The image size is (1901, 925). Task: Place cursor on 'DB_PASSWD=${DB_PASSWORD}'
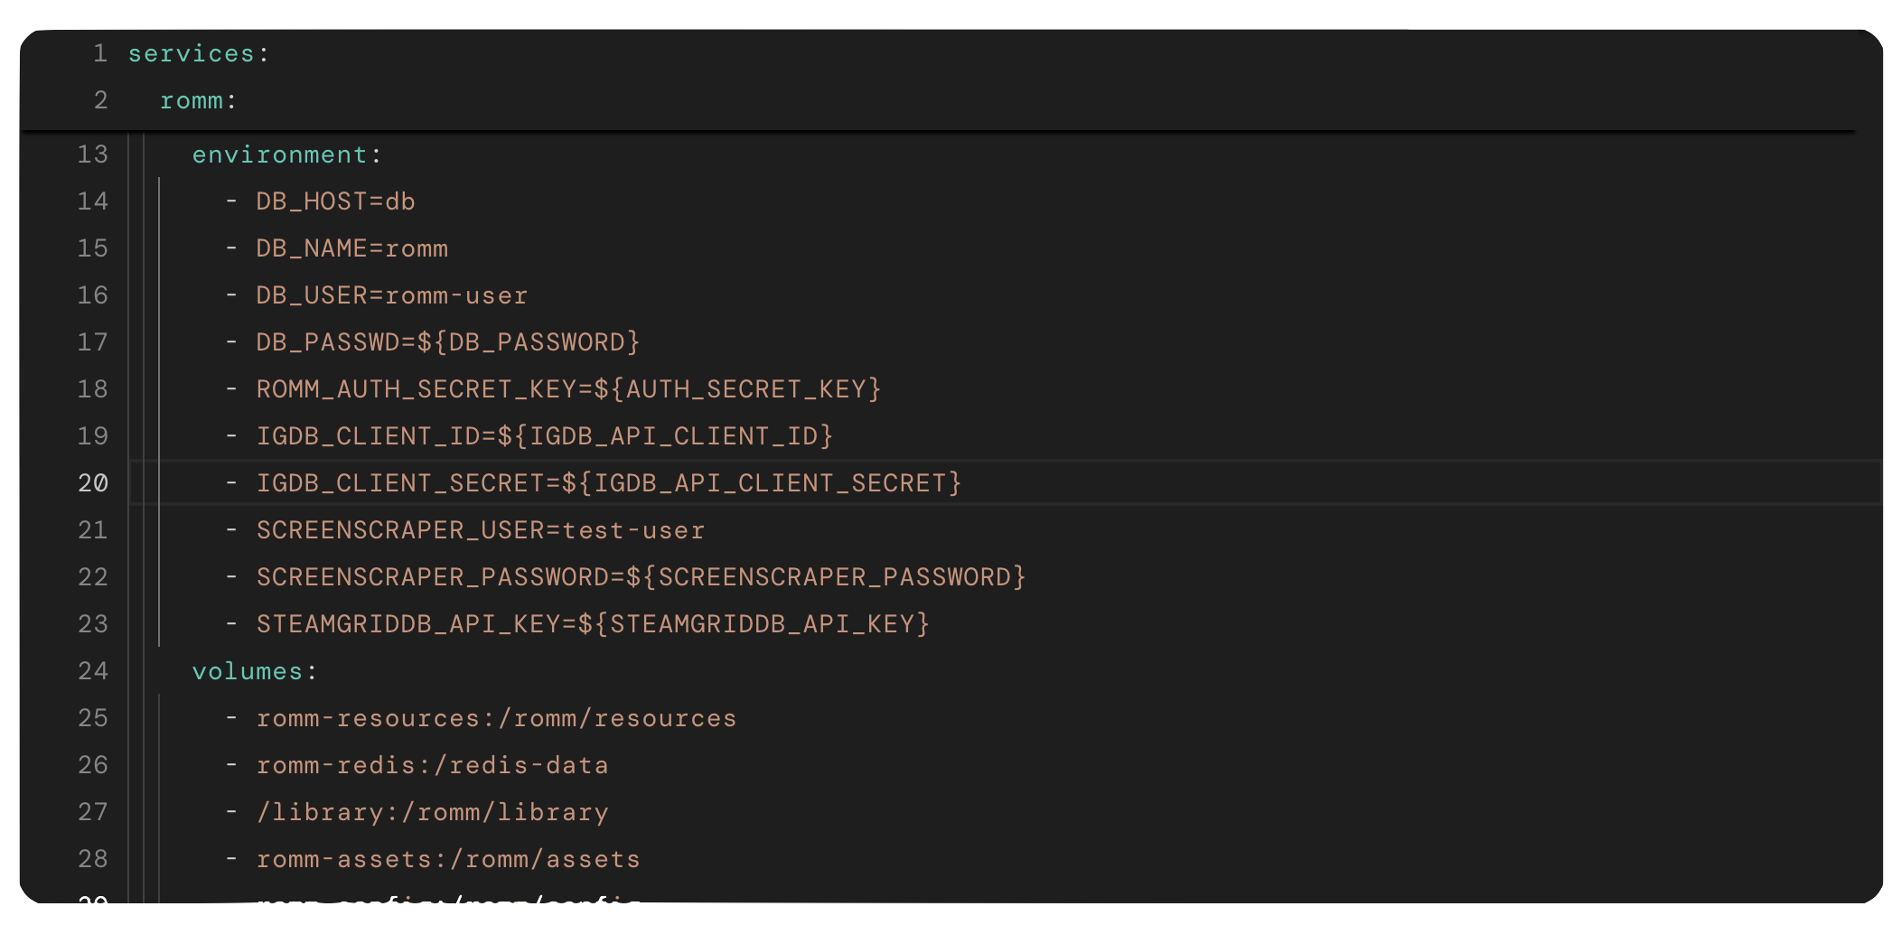click(x=448, y=342)
